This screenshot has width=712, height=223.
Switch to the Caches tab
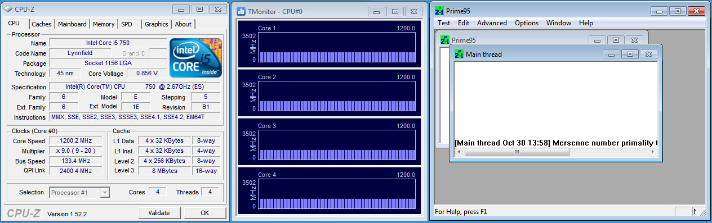tap(42, 24)
